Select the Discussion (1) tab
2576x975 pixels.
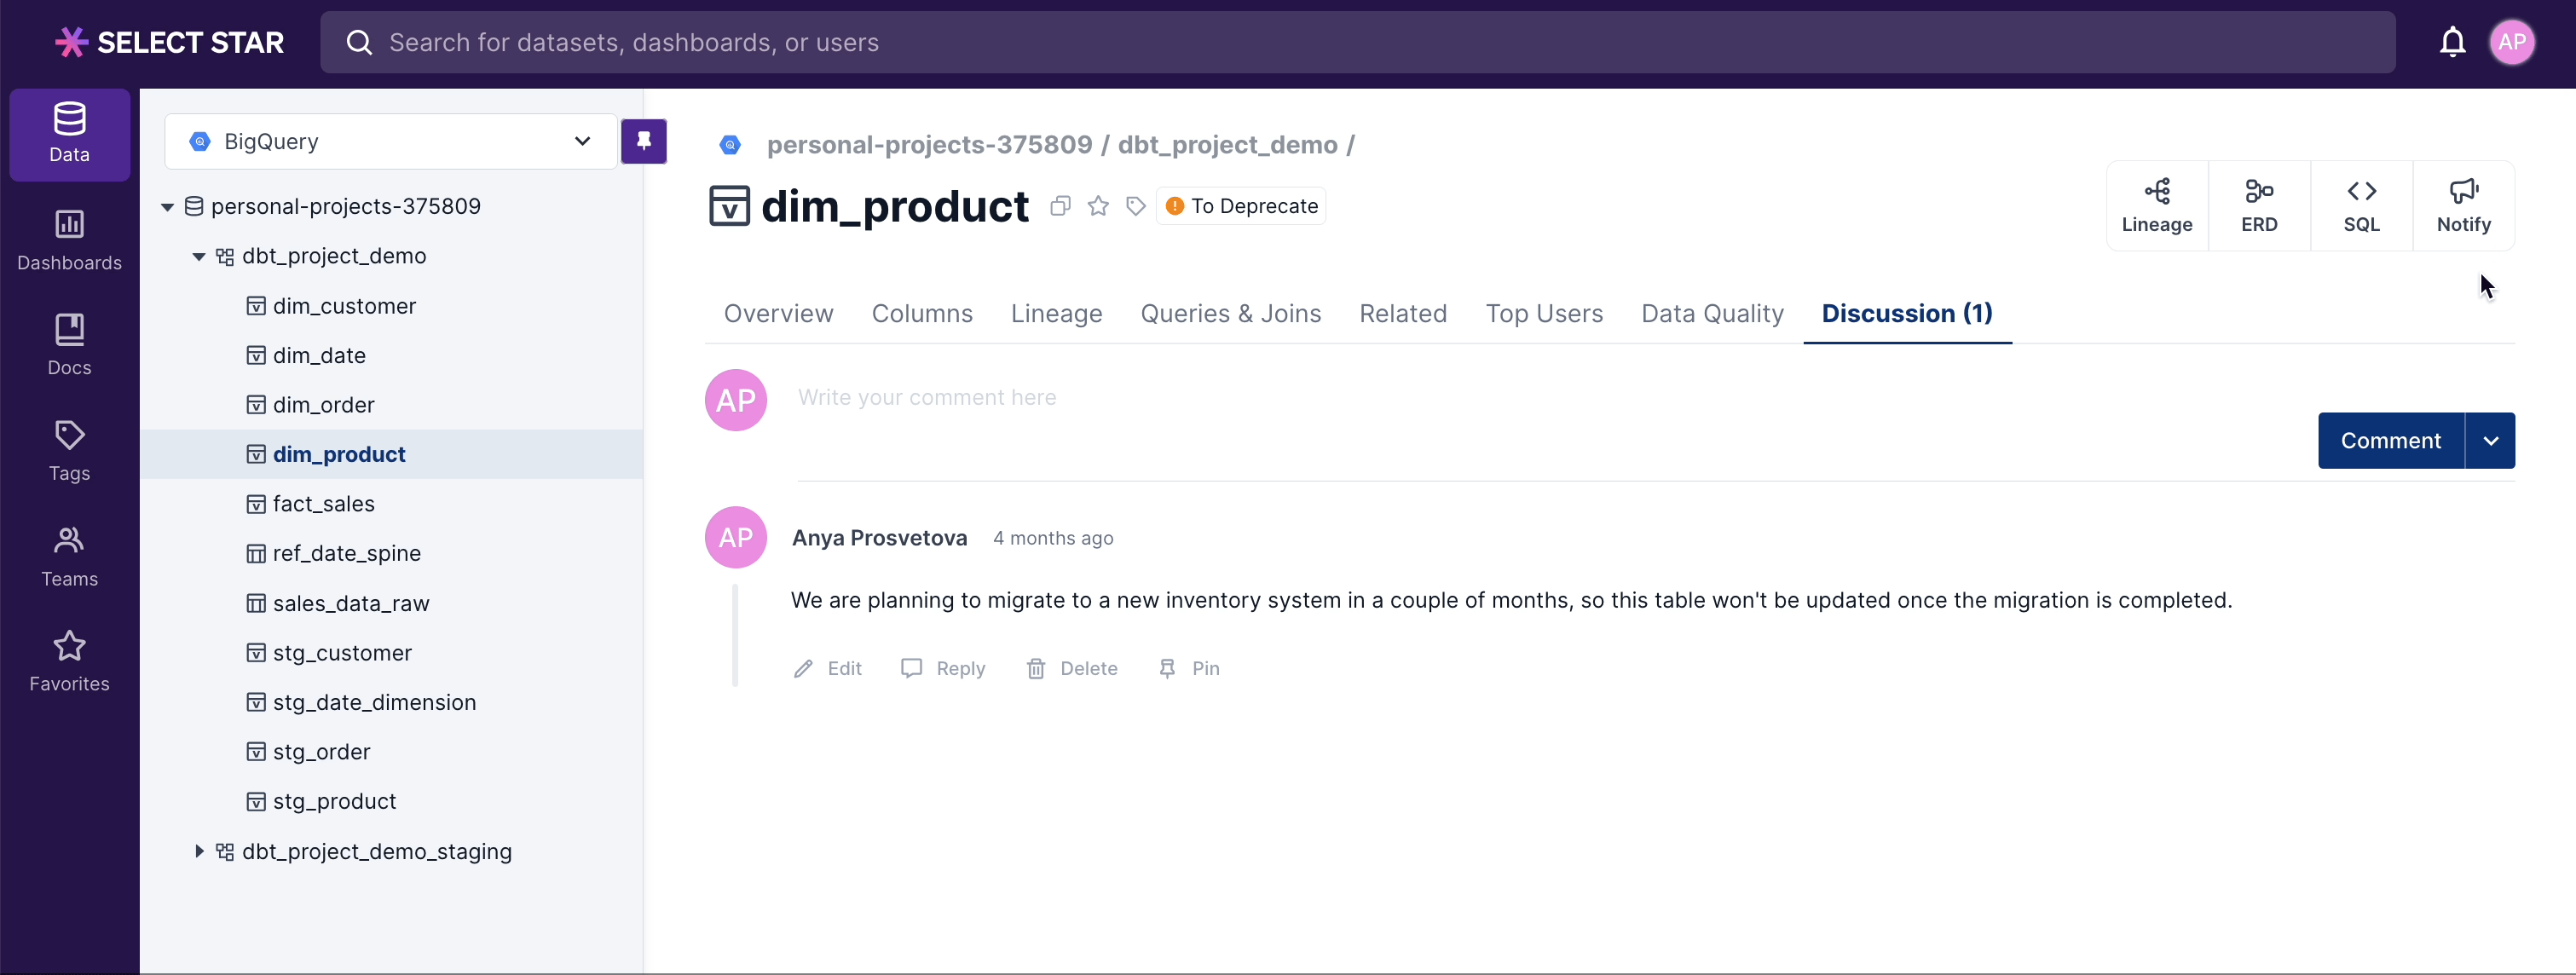pos(1907,313)
